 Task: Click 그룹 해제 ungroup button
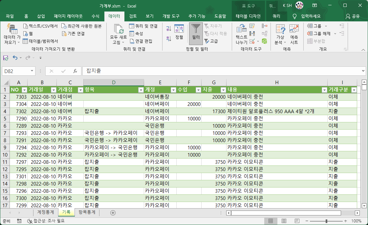pos(319,34)
